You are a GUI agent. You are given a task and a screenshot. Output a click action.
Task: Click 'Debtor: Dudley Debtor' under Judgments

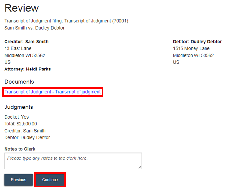tap(27, 138)
